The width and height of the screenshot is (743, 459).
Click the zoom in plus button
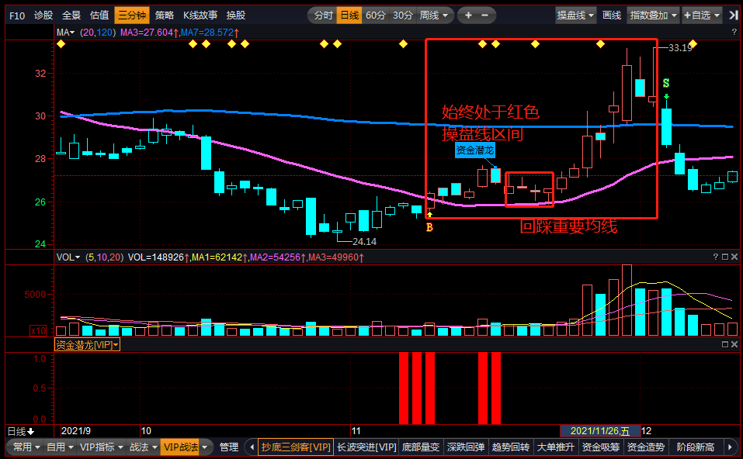point(469,15)
